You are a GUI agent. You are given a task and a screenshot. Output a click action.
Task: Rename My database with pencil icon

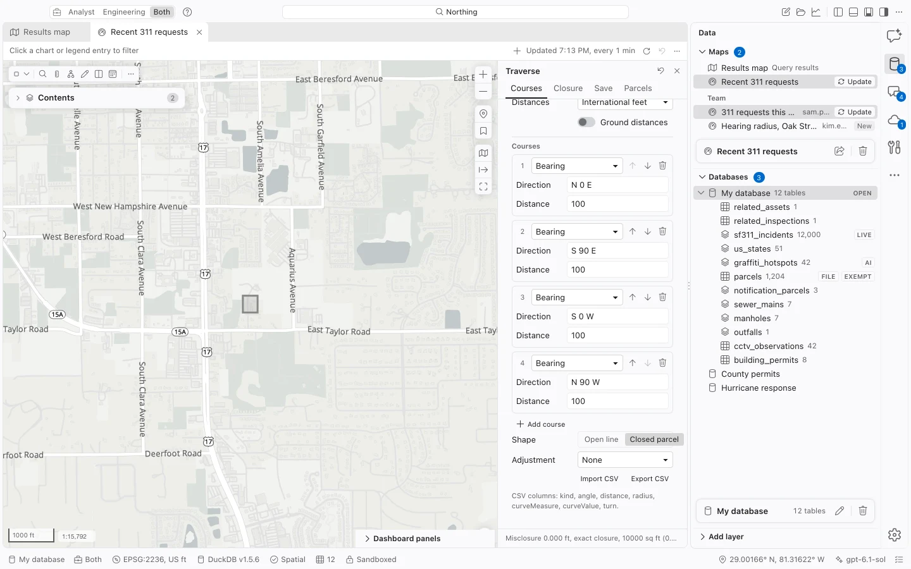(840, 511)
